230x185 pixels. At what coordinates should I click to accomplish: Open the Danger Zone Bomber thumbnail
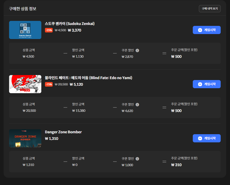25,138
